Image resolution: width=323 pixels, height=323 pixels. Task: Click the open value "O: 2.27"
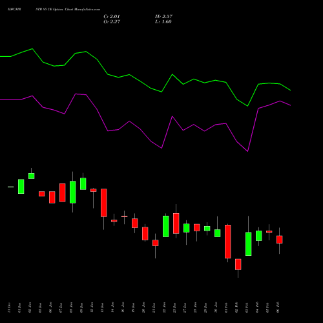click(112, 21)
